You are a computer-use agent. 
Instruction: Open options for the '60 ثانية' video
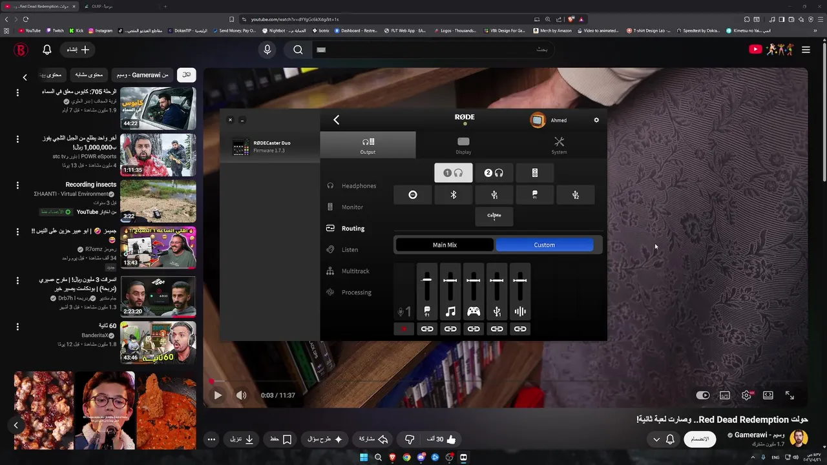tap(17, 327)
